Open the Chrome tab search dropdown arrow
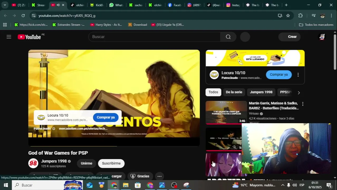 4,5
